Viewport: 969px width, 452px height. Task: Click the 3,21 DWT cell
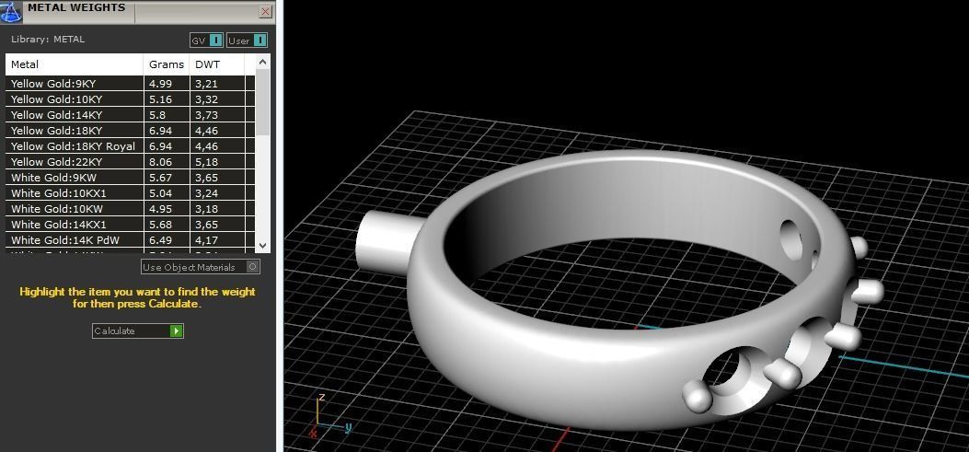coord(217,84)
